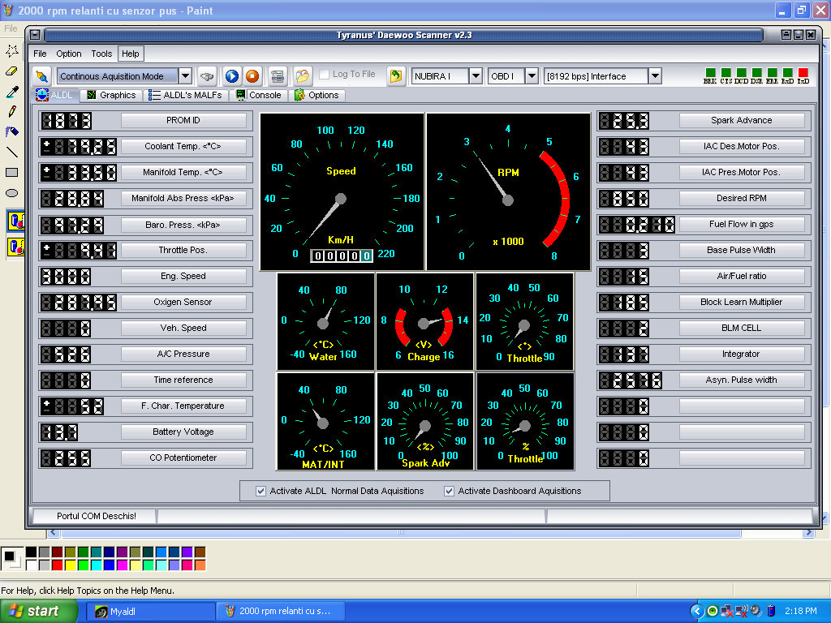This screenshot has height=623, width=831.
Task: Click the Coolant Temp. button
Action: (x=183, y=146)
